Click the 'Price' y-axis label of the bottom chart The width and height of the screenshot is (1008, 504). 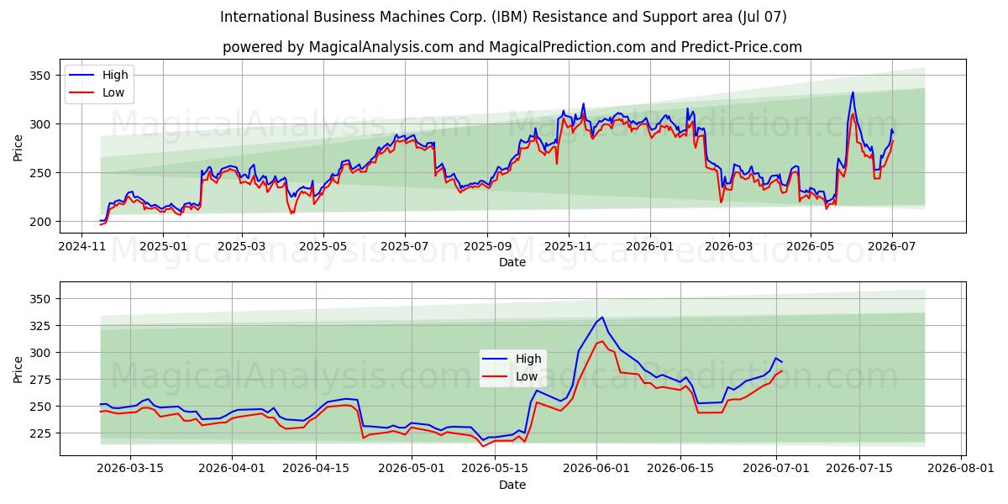[18, 370]
